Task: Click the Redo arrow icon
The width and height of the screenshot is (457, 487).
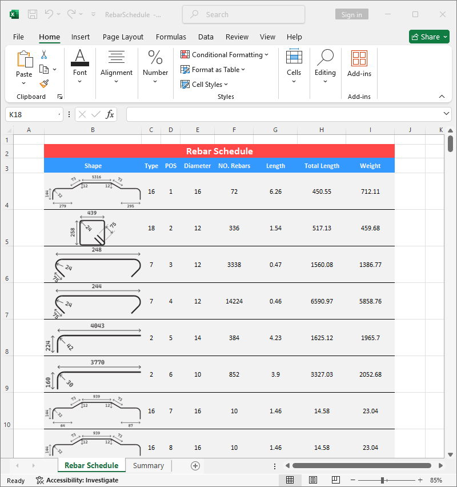Action: 71,14
